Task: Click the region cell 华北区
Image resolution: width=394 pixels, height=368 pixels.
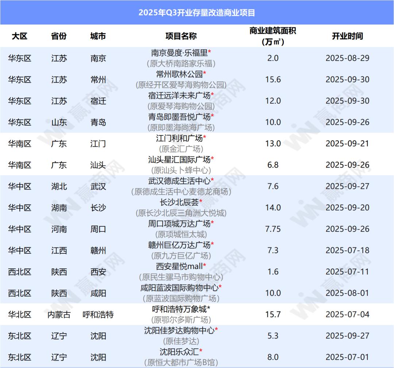Action: click(x=19, y=315)
